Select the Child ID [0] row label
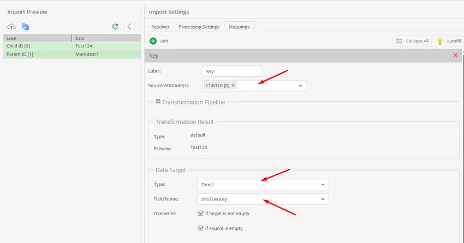 [x=18, y=46]
